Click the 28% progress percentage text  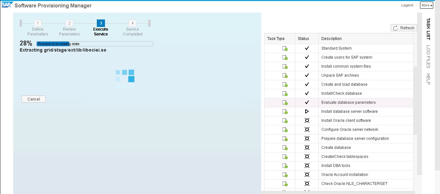pos(26,44)
